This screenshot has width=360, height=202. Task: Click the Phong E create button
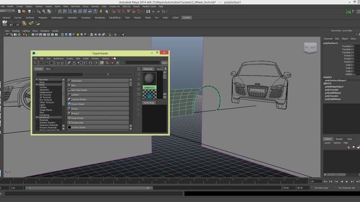point(98,113)
